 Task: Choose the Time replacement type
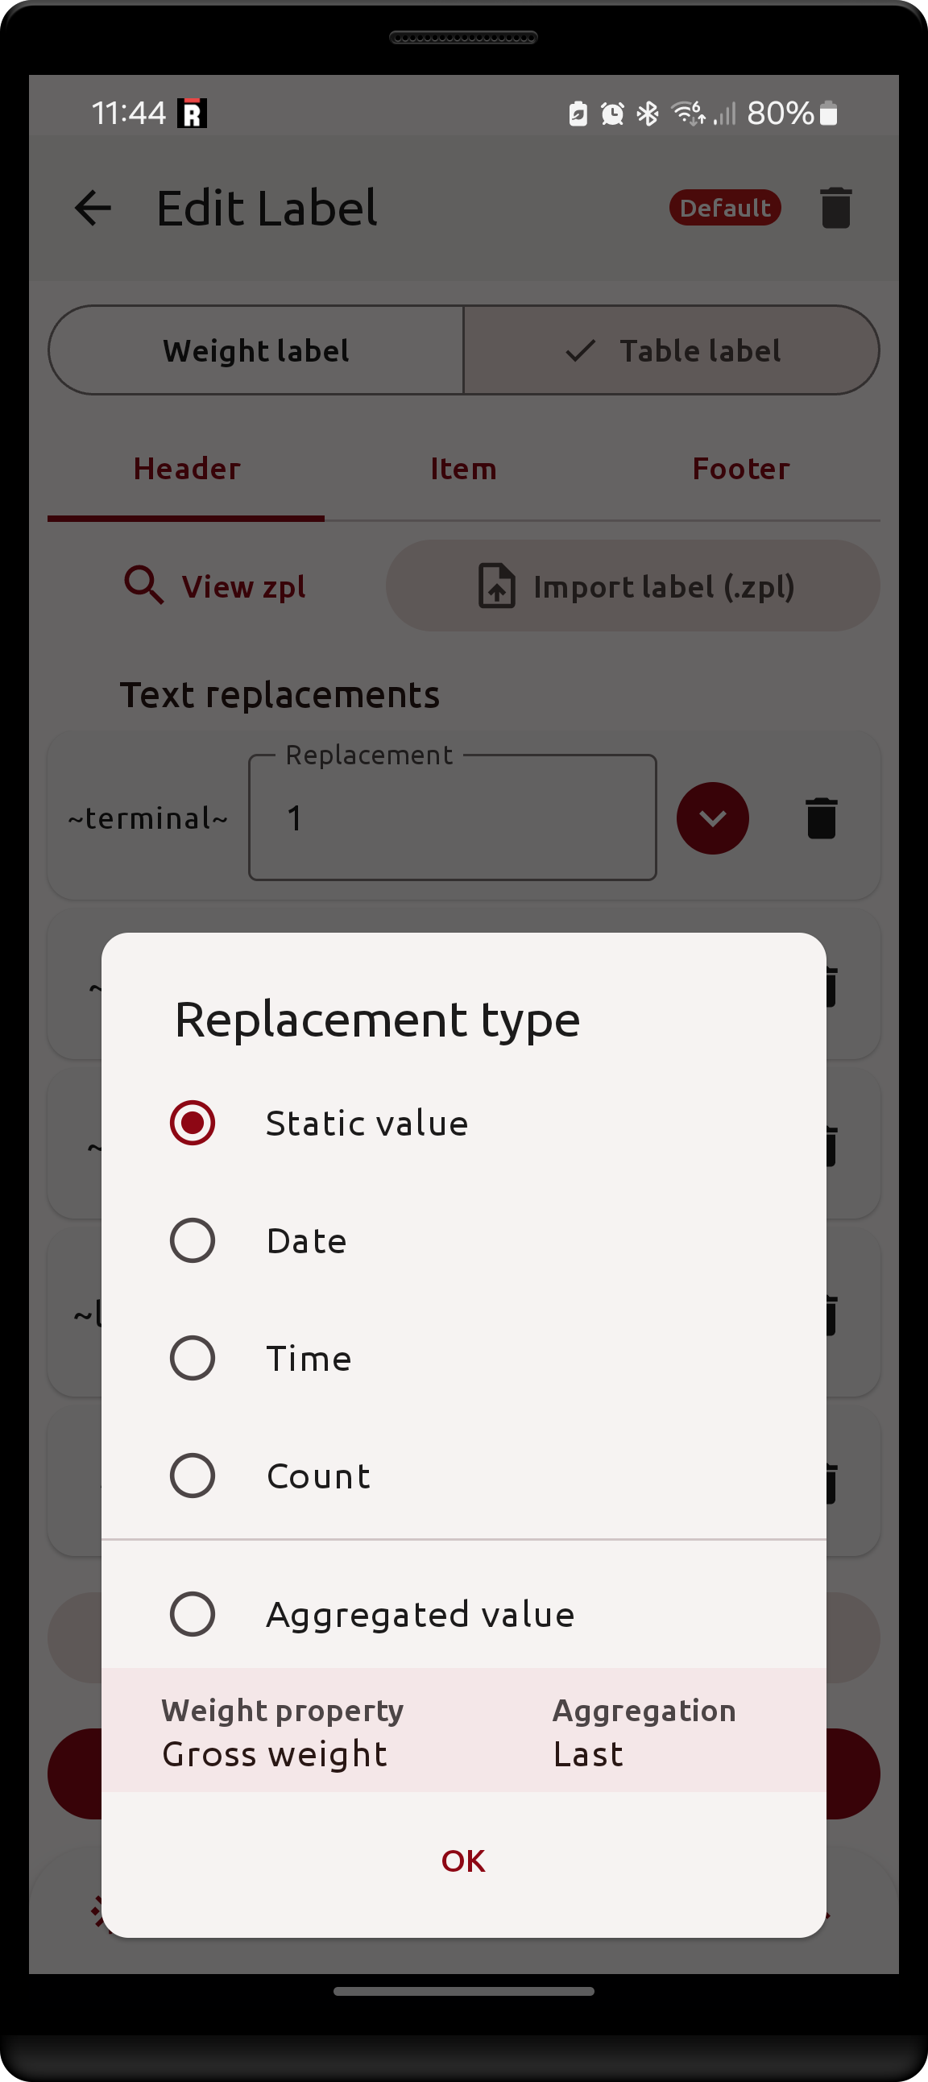coord(193,1358)
